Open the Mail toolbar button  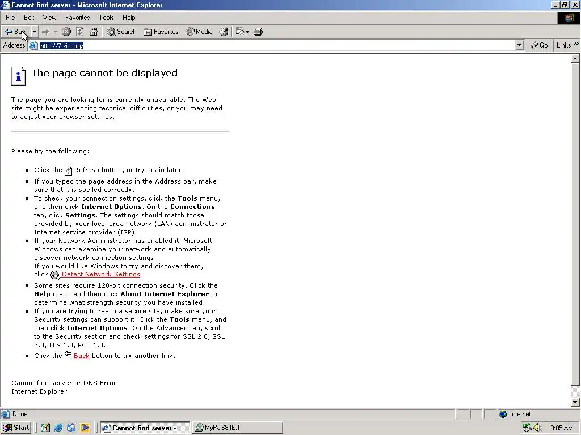point(242,32)
